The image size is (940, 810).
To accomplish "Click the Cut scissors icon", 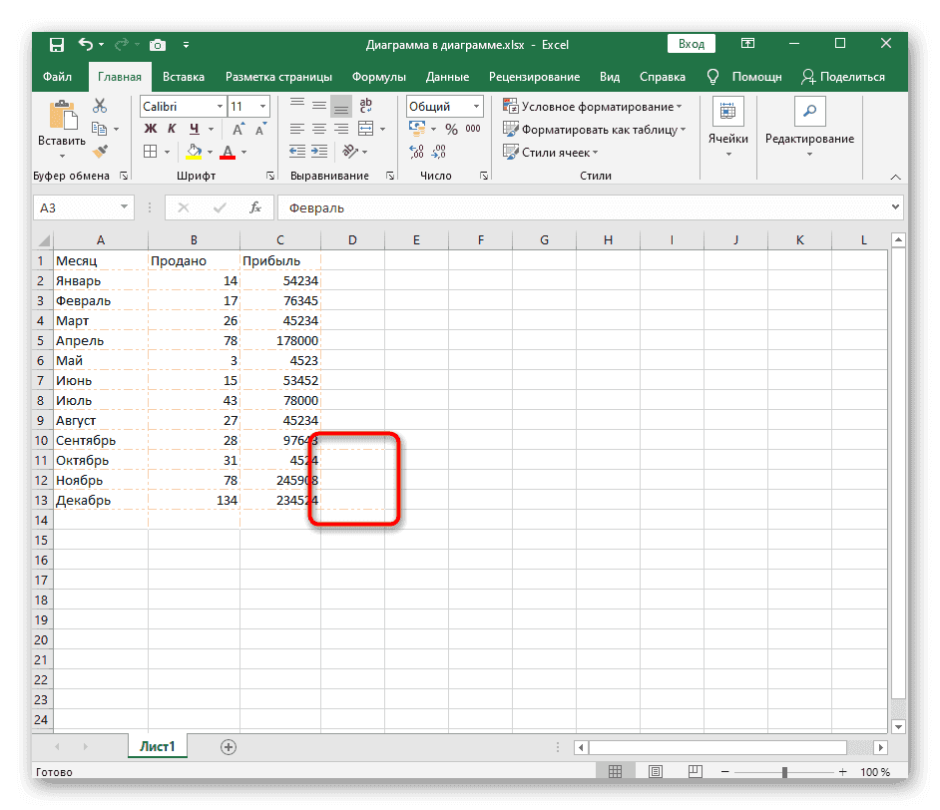I will point(100,106).
